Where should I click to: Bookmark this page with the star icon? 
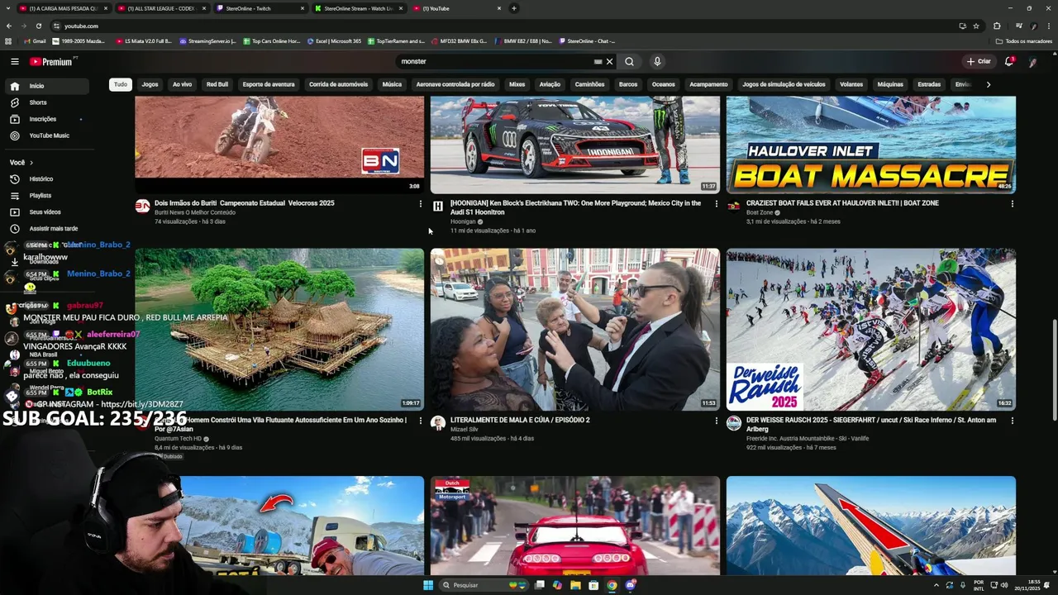(x=976, y=26)
